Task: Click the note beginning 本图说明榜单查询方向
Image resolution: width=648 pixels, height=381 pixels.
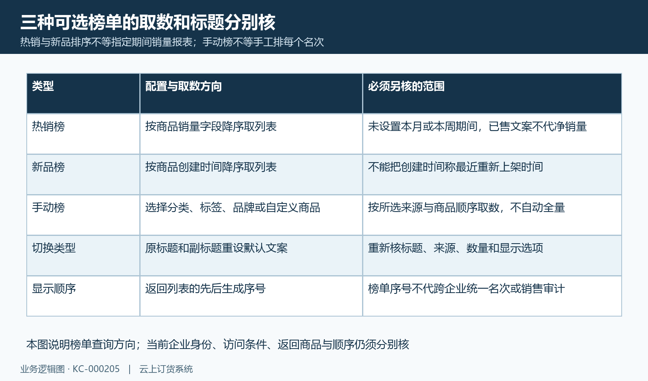Action: pyautogui.click(x=218, y=345)
